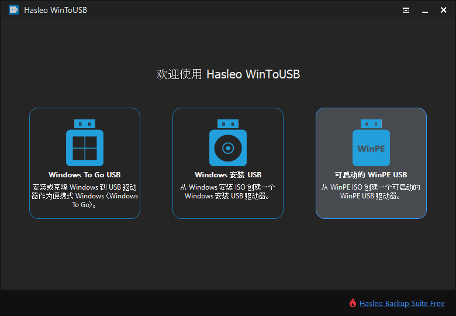Close the Hasleo WinToUSB window
Viewport: 456px width, 316px height.
pyautogui.click(x=444, y=10)
